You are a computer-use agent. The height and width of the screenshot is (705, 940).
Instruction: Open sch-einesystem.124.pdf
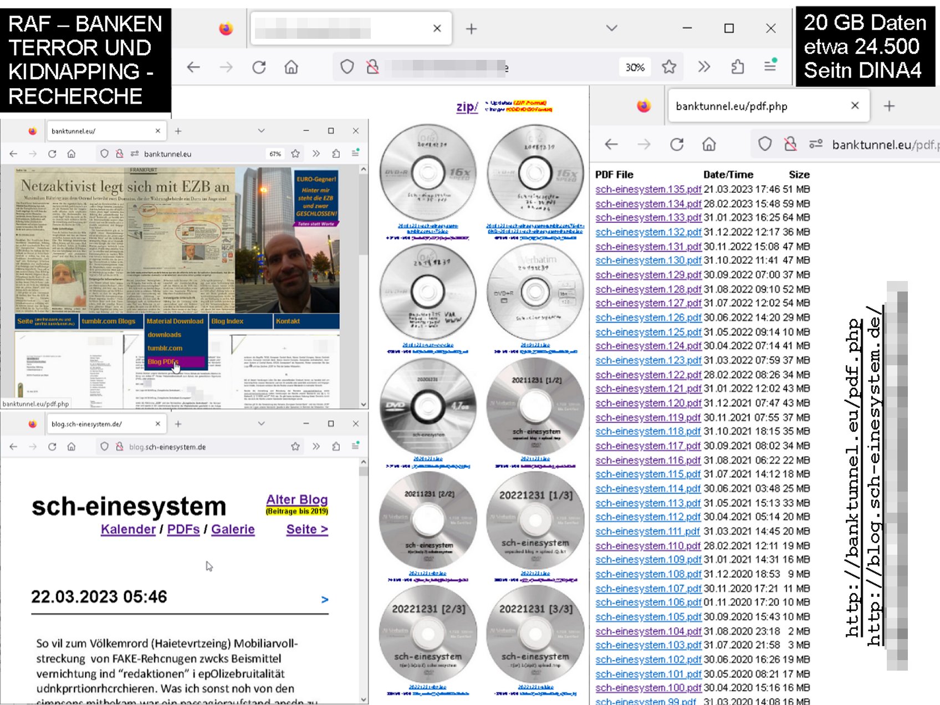648,346
